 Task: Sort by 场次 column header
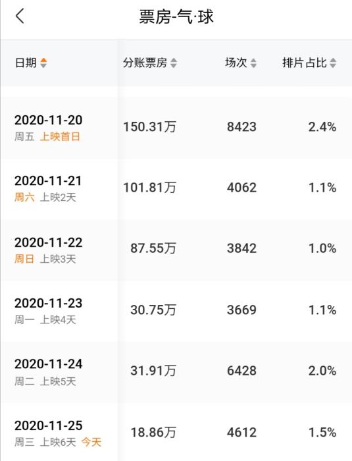pyautogui.click(x=236, y=63)
